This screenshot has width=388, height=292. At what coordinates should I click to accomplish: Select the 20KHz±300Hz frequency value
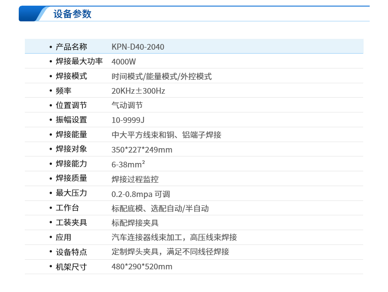[138, 91]
